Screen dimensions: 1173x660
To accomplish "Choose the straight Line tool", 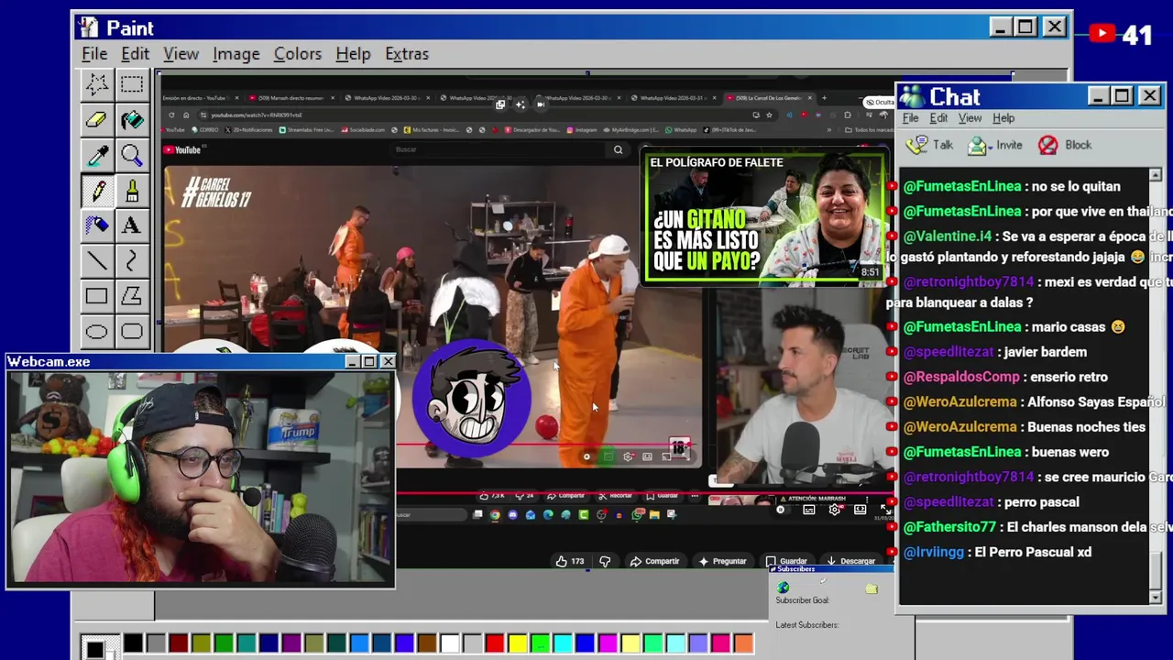I will [x=96, y=261].
